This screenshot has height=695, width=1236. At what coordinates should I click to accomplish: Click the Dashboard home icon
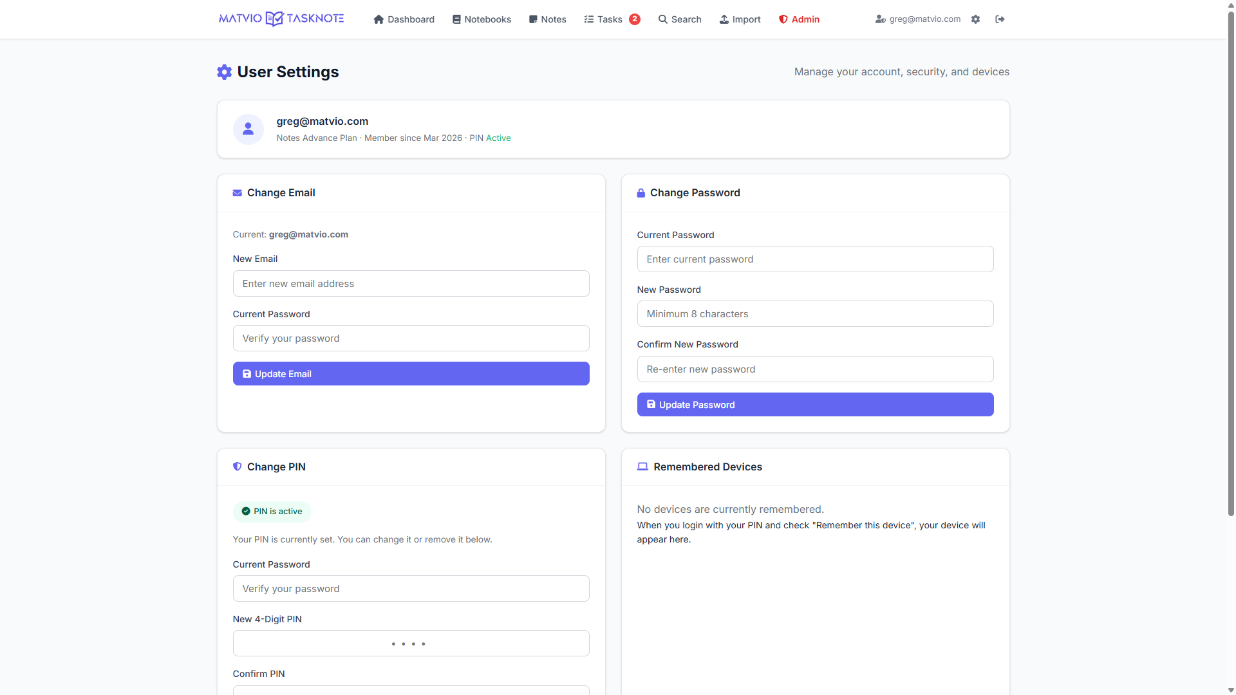coord(379,19)
